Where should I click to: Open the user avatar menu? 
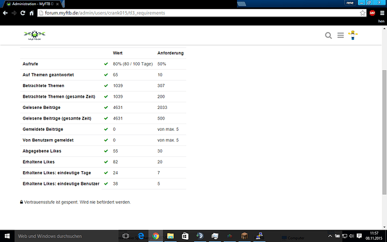(x=353, y=36)
